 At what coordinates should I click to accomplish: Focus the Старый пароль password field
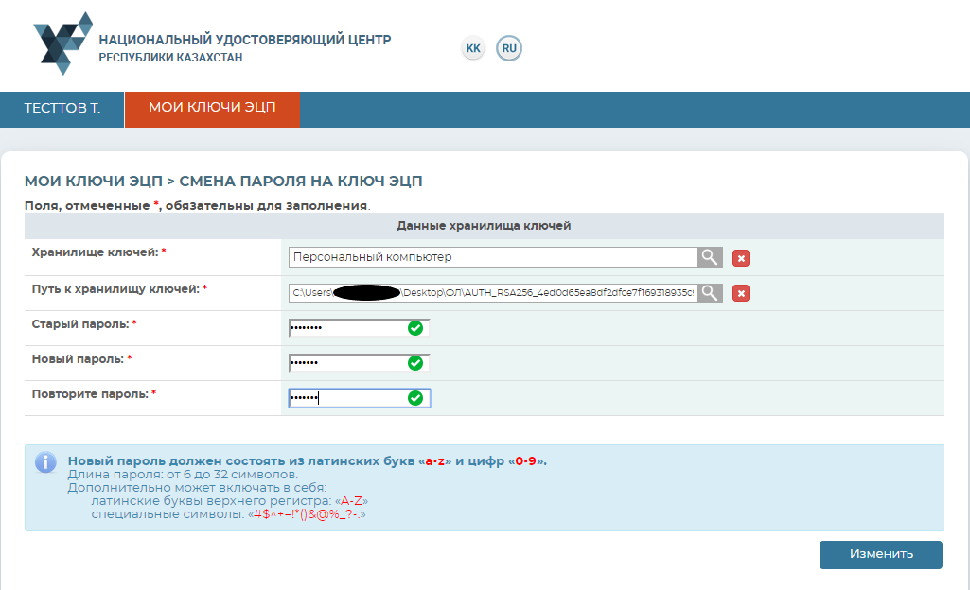(345, 328)
